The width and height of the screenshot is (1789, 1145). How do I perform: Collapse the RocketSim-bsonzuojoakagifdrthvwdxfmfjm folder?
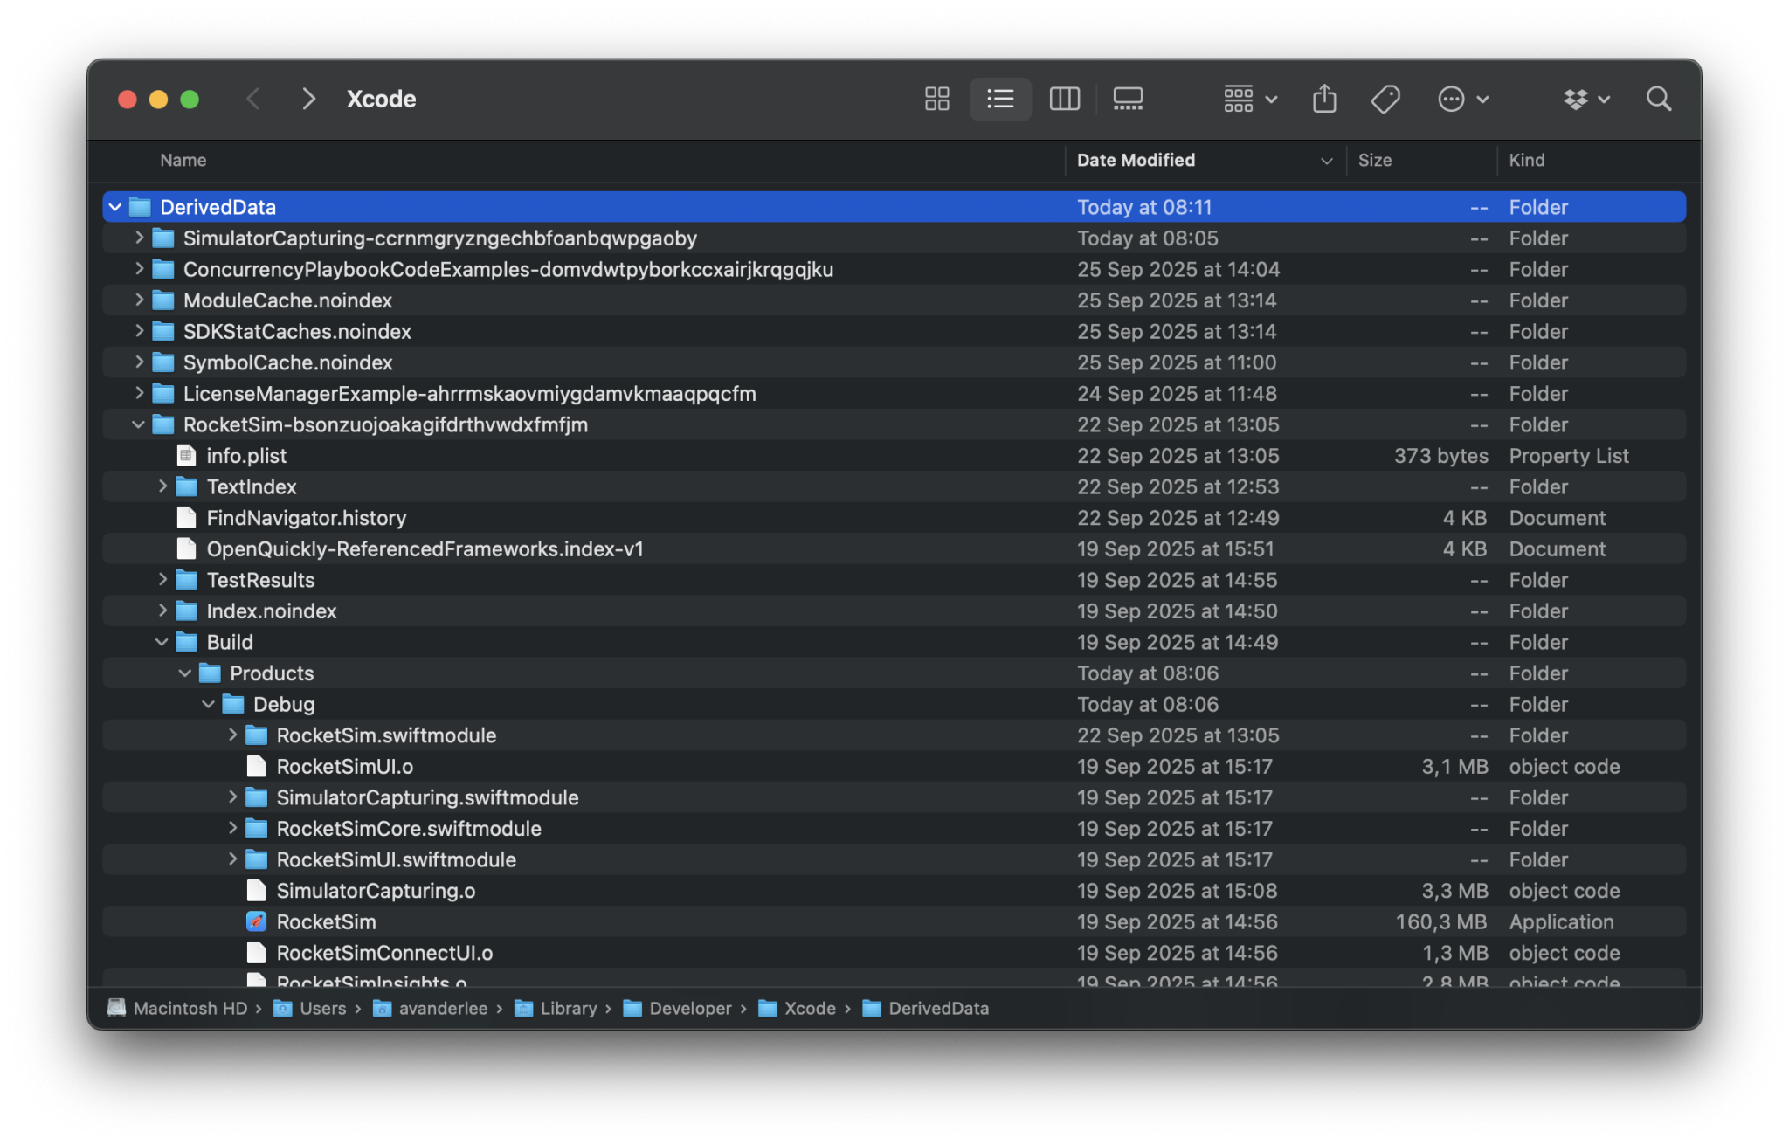click(139, 424)
